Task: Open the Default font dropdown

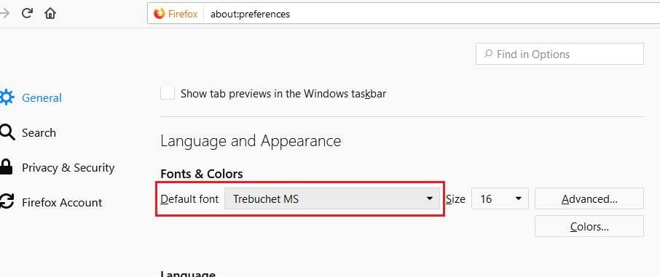Action: click(x=332, y=198)
